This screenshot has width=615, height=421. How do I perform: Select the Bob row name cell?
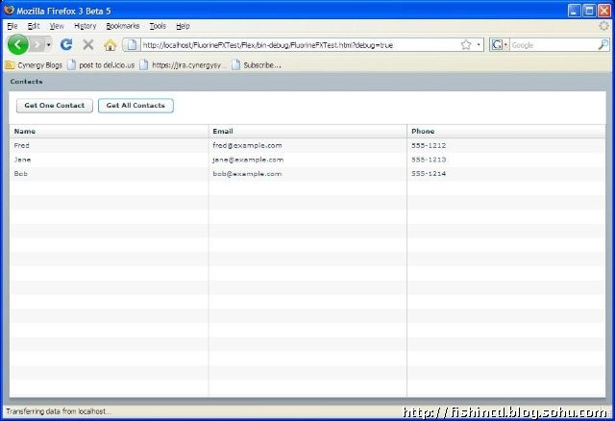click(x=109, y=174)
